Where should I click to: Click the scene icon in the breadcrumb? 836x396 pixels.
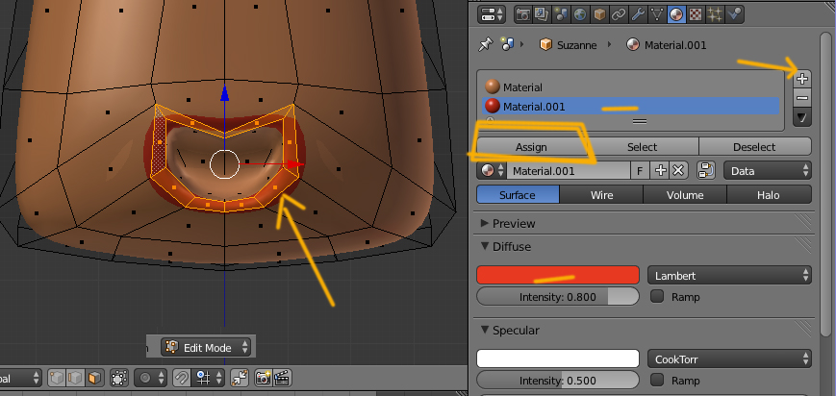pos(506,45)
